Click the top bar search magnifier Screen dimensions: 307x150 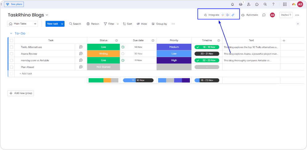point(265,4)
